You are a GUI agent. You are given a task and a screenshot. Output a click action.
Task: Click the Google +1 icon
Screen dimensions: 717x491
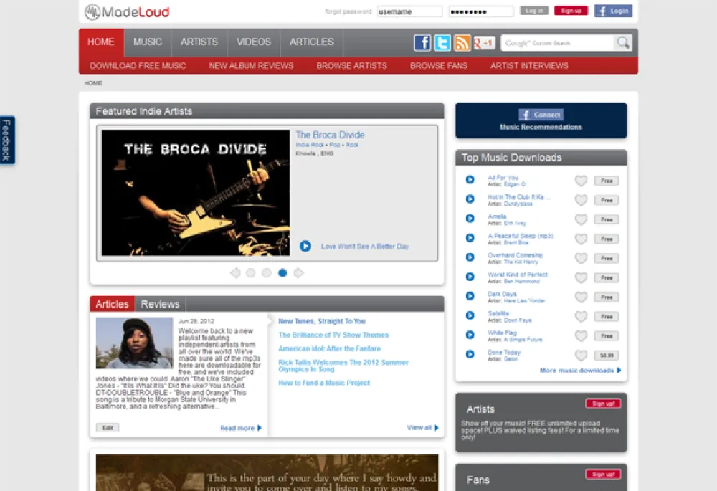pos(484,42)
